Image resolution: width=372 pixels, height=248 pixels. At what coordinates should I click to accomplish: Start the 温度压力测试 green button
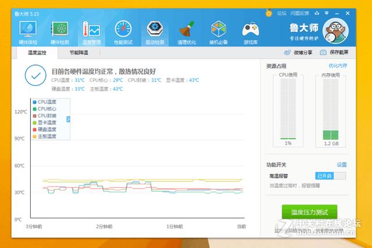(309, 212)
